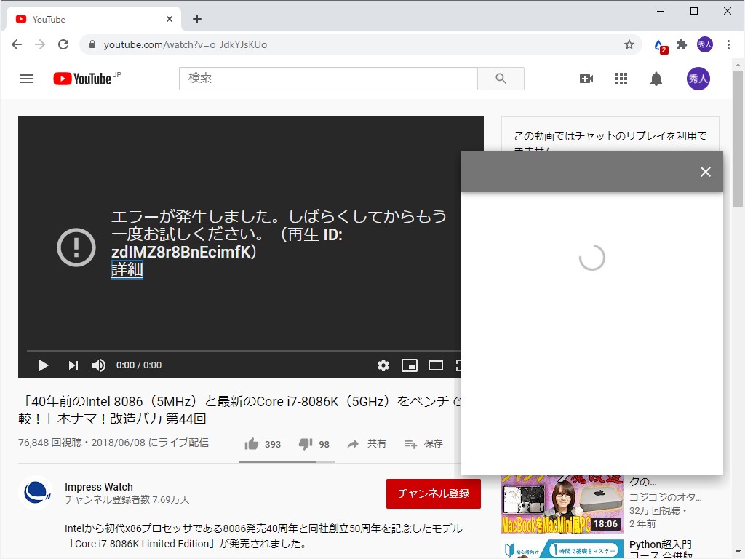Close the loading chat popup
The width and height of the screenshot is (745, 559).
[x=705, y=172]
